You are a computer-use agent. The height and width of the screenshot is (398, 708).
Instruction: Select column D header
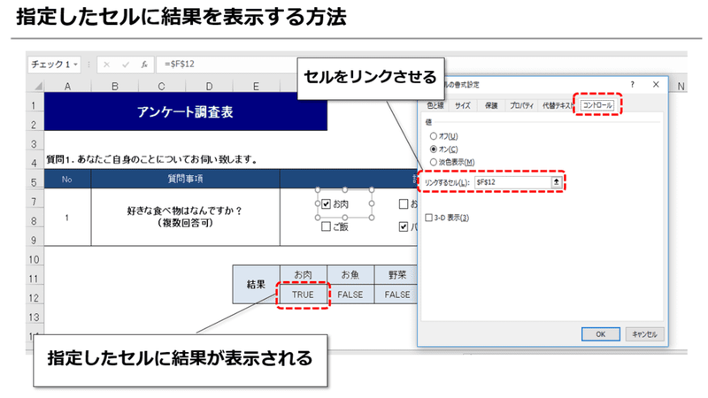point(209,86)
